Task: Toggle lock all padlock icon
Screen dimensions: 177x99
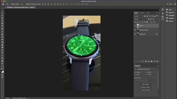Action: [147, 22]
